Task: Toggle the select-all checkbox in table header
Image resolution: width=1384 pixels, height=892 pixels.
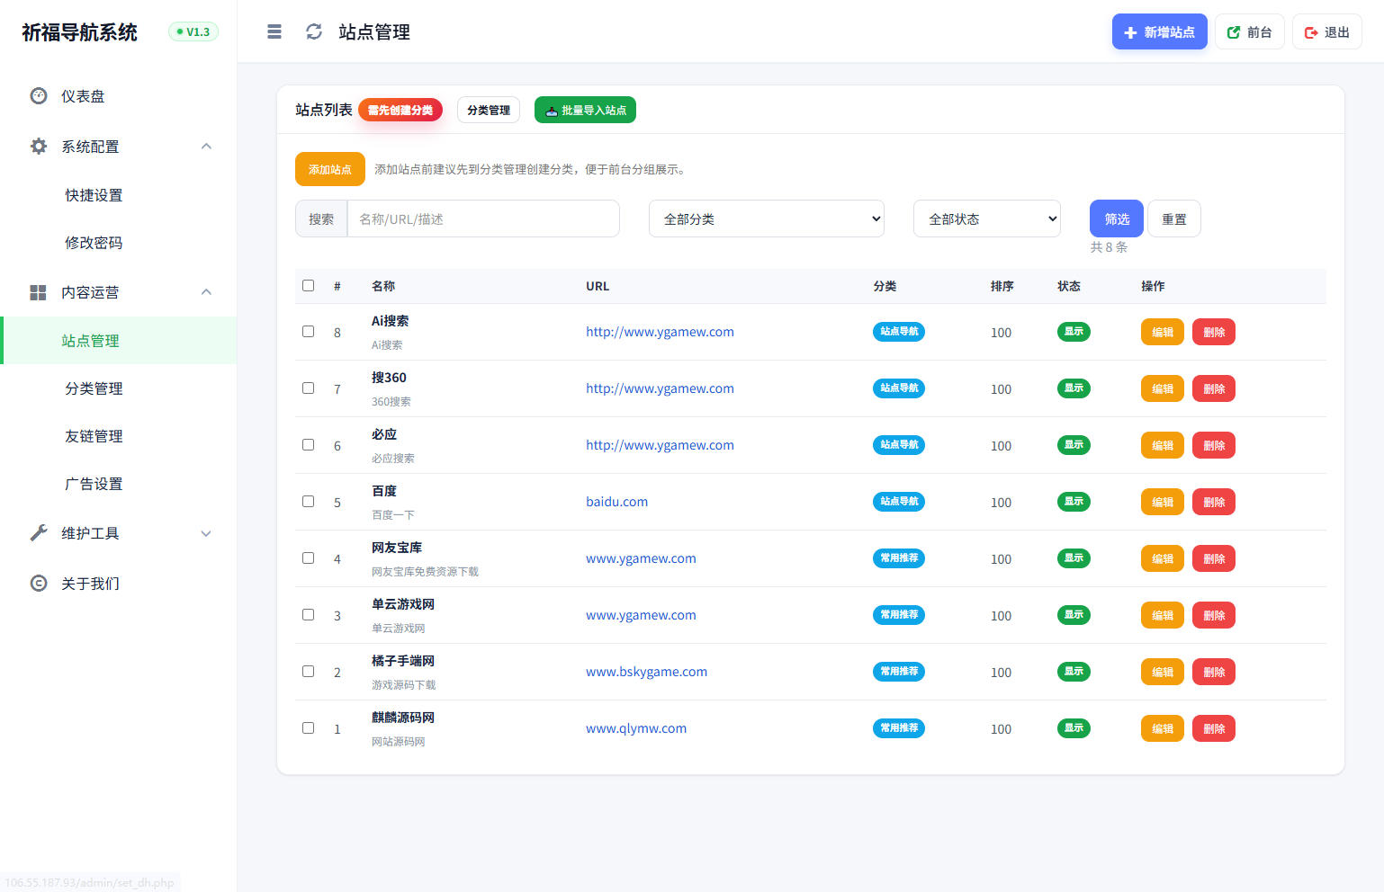Action: 309,286
